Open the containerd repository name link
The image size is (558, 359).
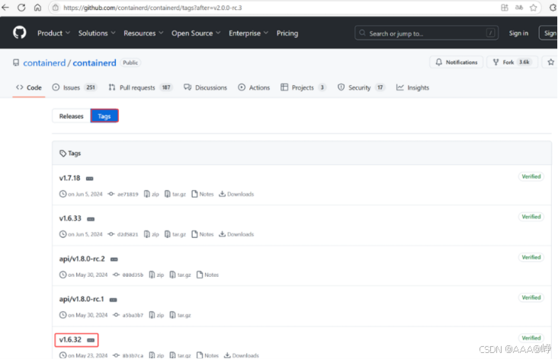95,63
